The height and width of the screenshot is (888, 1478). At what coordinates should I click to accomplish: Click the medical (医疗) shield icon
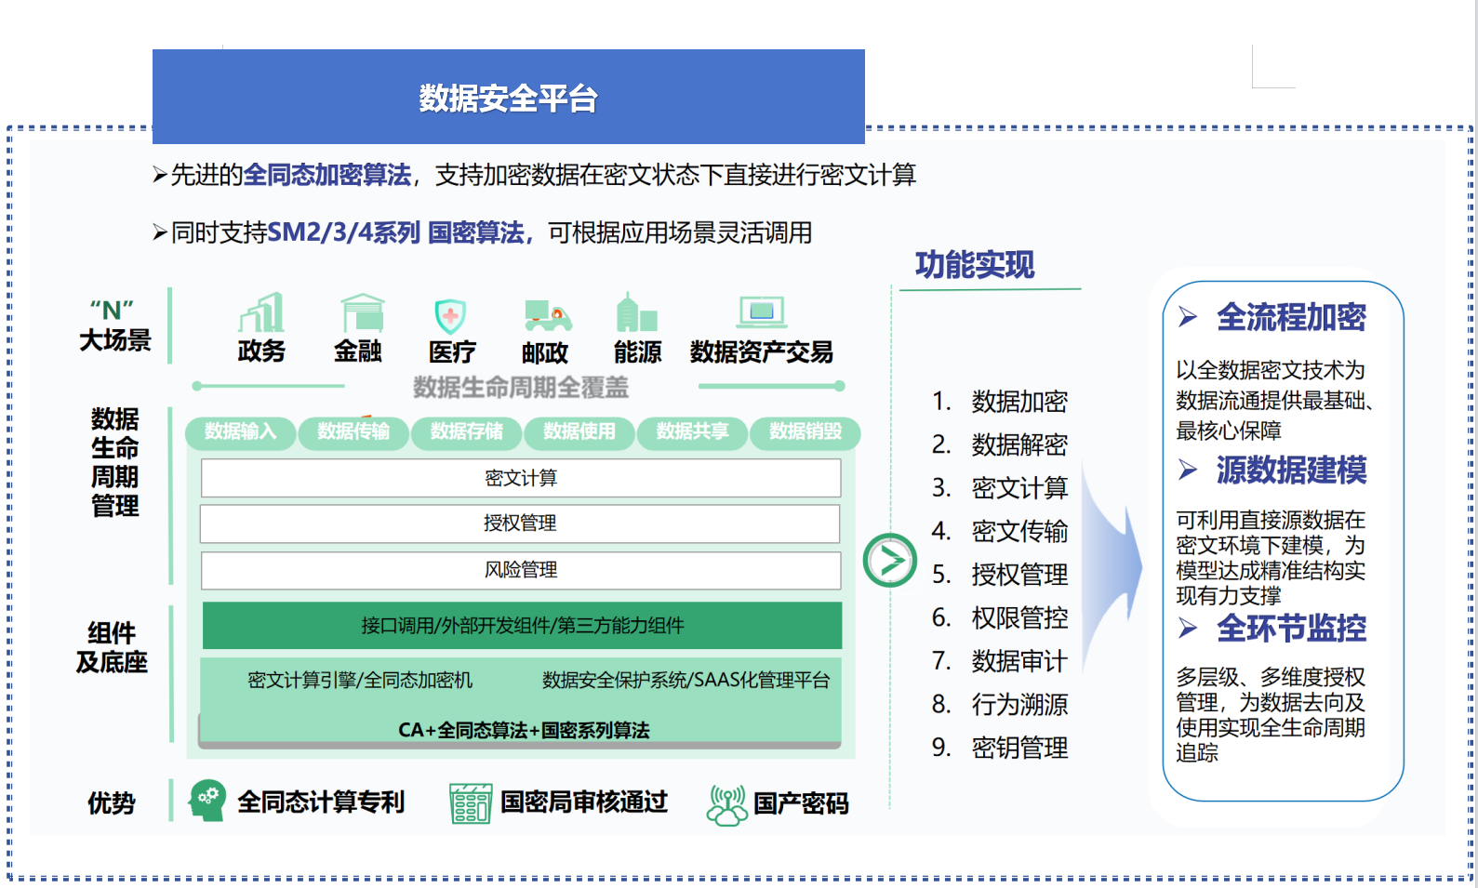pos(450,316)
